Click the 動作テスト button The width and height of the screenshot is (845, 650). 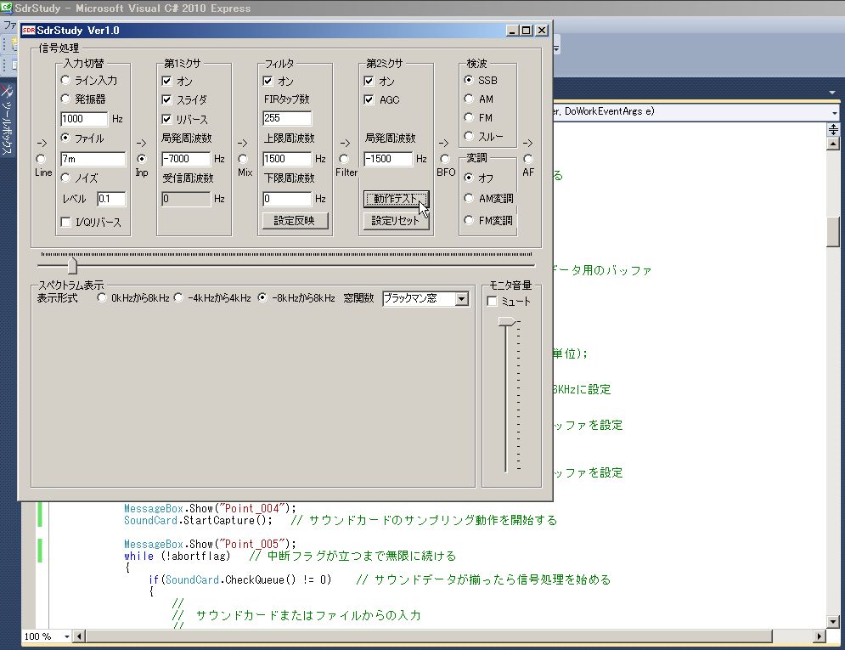point(396,199)
